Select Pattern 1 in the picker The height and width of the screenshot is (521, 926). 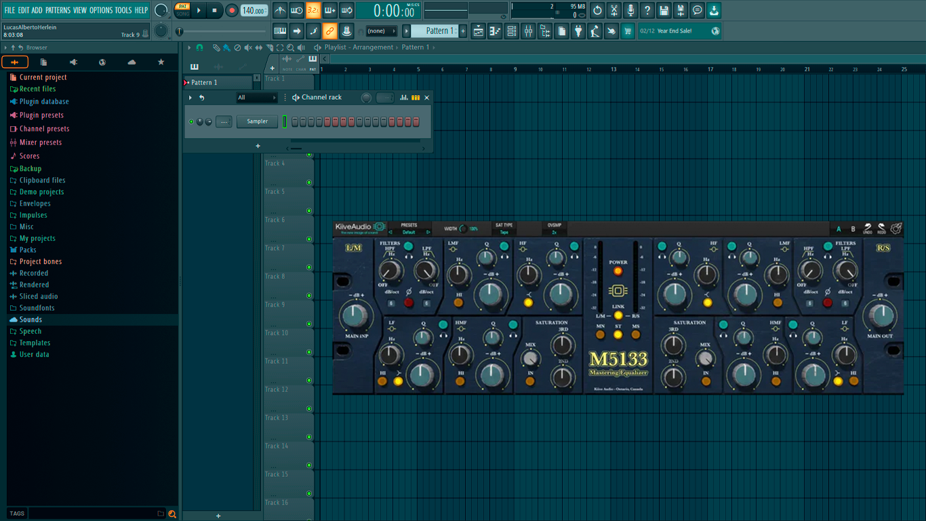(218, 83)
